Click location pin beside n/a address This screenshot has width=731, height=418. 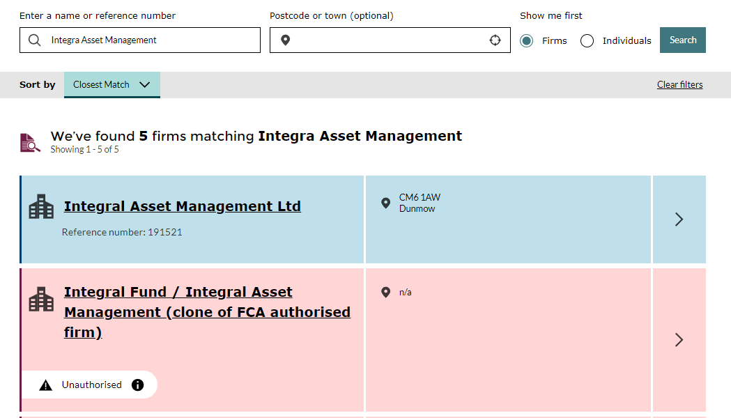385,292
